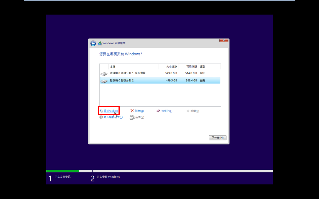Click the 549.0 MB total size cell

click(171, 73)
